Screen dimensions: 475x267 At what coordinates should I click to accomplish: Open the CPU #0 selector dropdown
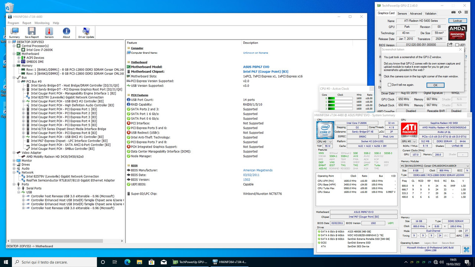pyautogui.click(x=324, y=141)
